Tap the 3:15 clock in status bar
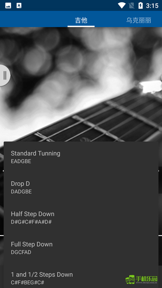Image resolution: width=162 pixels, height=288 pixels. point(152,6)
